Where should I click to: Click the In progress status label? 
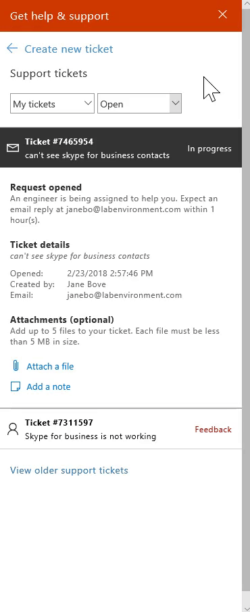tap(209, 149)
